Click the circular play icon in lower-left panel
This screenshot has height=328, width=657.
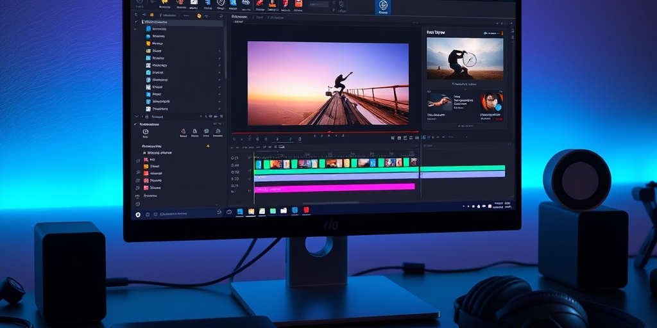tap(146, 132)
